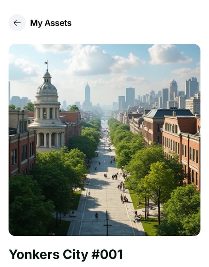Open the Yonkers City asset image
Image resolution: width=209 pixels, height=267 pixels.
click(x=104, y=140)
